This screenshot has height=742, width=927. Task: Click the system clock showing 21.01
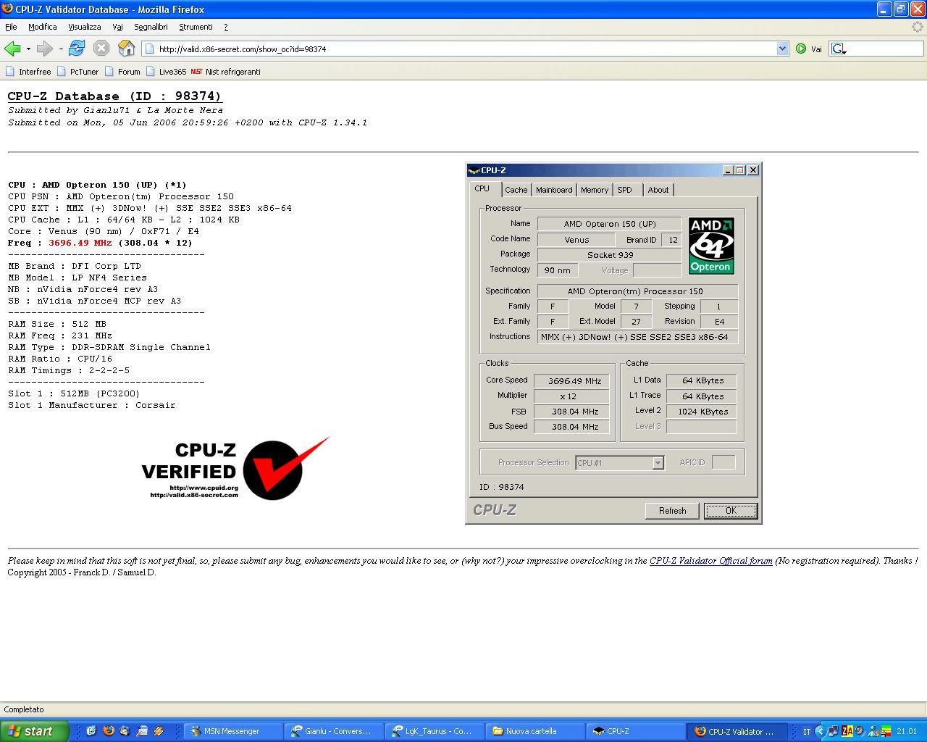coord(907,731)
